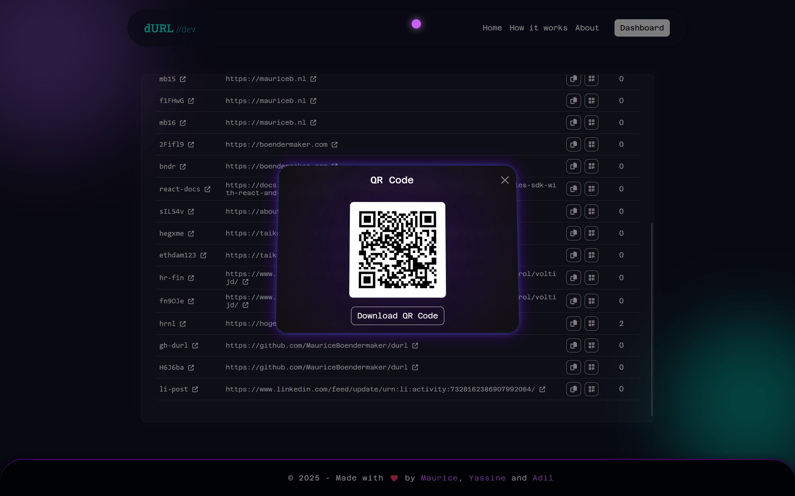Click click count 2 in hrnl row
Image resolution: width=795 pixels, height=496 pixels.
pyautogui.click(x=621, y=324)
